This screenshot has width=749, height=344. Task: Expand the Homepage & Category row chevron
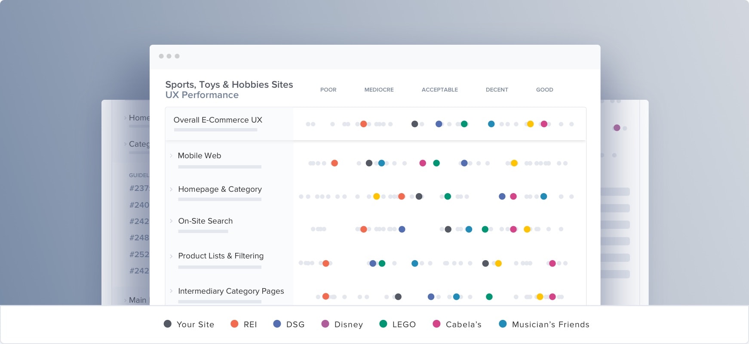171,189
